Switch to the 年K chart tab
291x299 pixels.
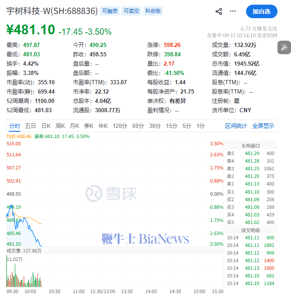[103, 126]
